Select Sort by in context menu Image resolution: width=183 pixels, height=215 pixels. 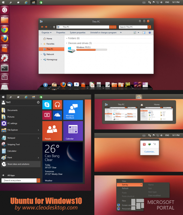coord(130,185)
